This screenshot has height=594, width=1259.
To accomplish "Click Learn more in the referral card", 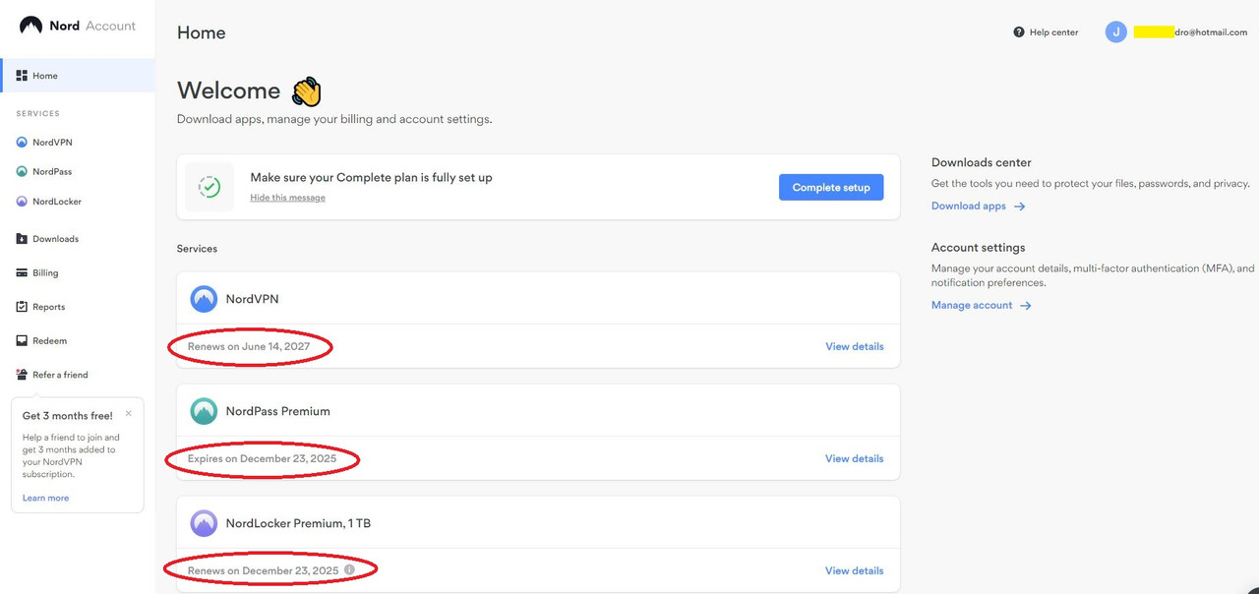I will 45,499.
